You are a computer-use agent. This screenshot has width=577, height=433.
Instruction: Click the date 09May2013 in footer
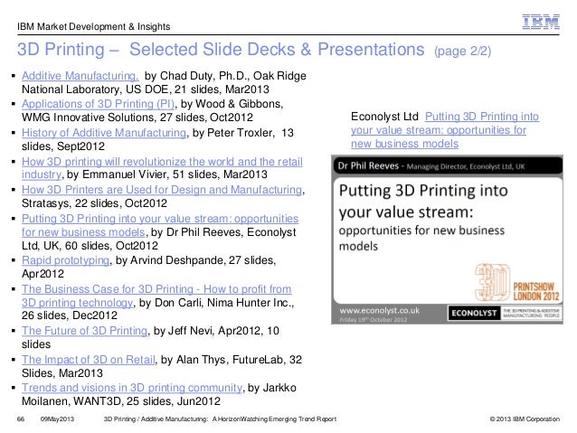tap(57, 419)
